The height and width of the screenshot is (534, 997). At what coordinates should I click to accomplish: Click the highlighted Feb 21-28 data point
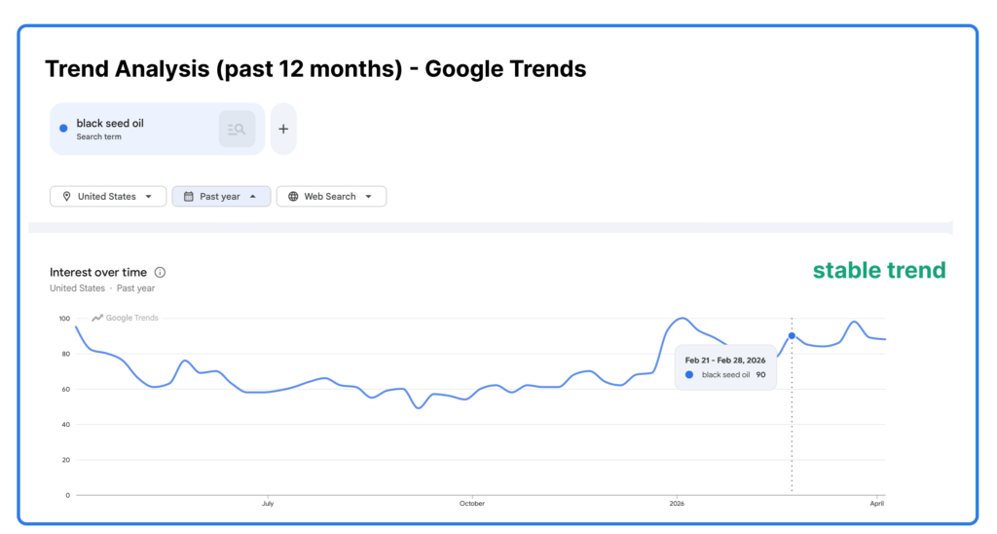[x=792, y=336]
